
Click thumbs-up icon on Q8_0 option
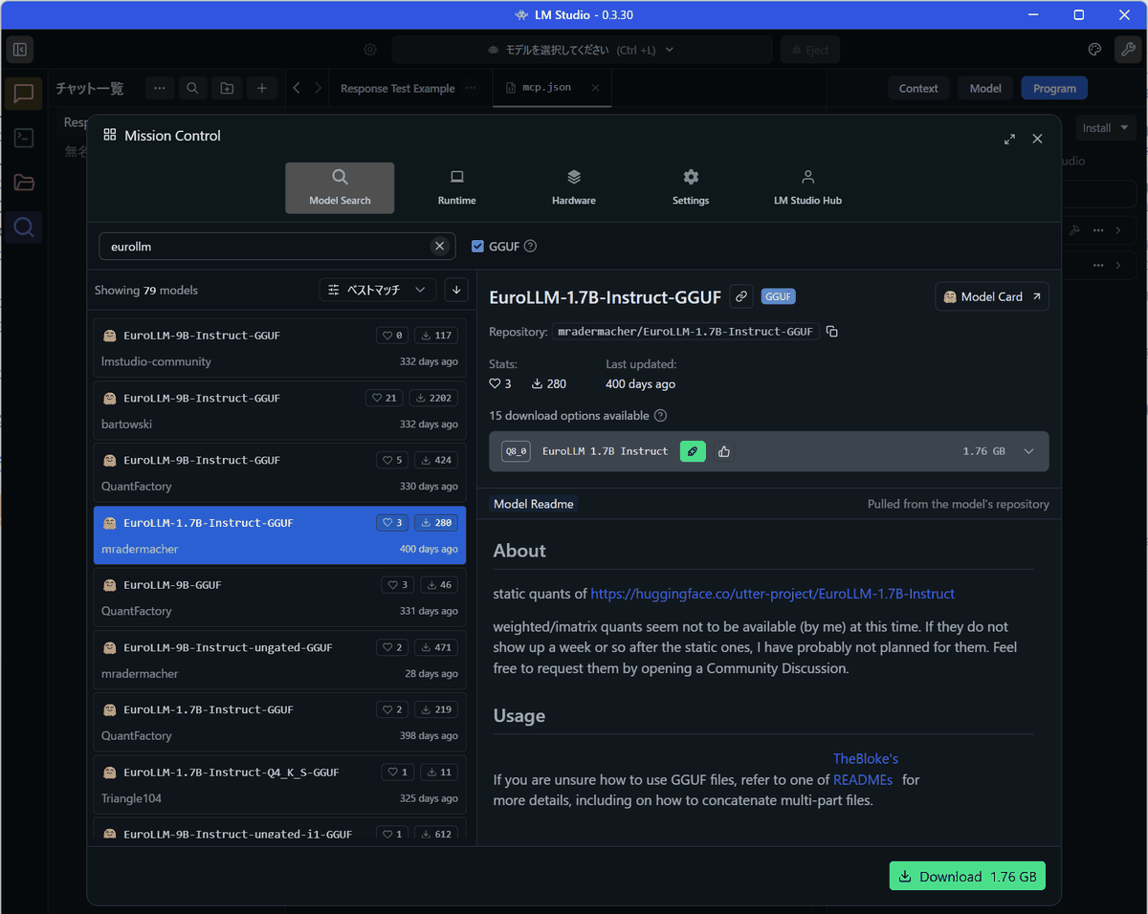coord(724,451)
